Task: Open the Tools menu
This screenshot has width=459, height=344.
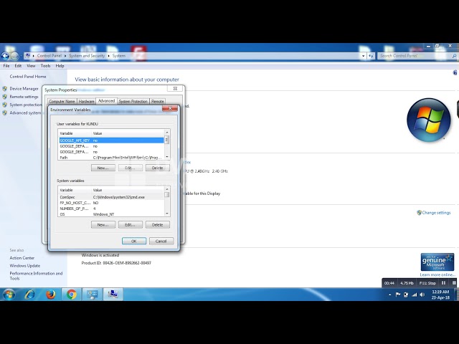Action: pos(45,66)
